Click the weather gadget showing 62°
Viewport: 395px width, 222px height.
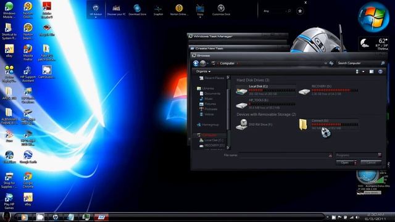374,44
